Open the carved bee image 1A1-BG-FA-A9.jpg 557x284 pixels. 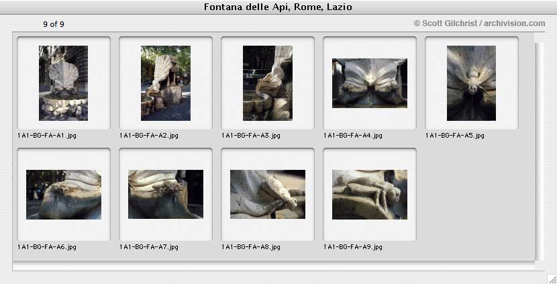point(370,195)
